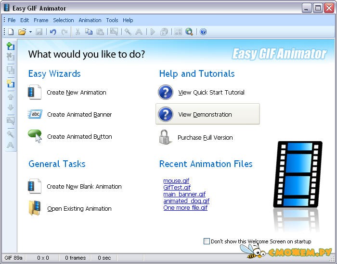Click the wand effect icon in sidebar

click(x=11, y=134)
